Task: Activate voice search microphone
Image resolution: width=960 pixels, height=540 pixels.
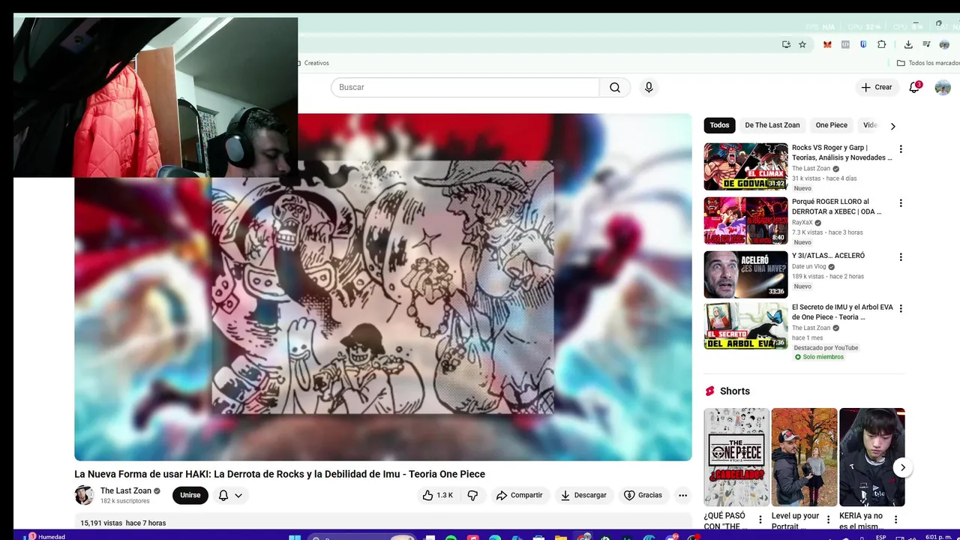Action: tap(649, 88)
